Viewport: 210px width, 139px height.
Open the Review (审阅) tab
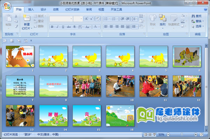point(89,9)
